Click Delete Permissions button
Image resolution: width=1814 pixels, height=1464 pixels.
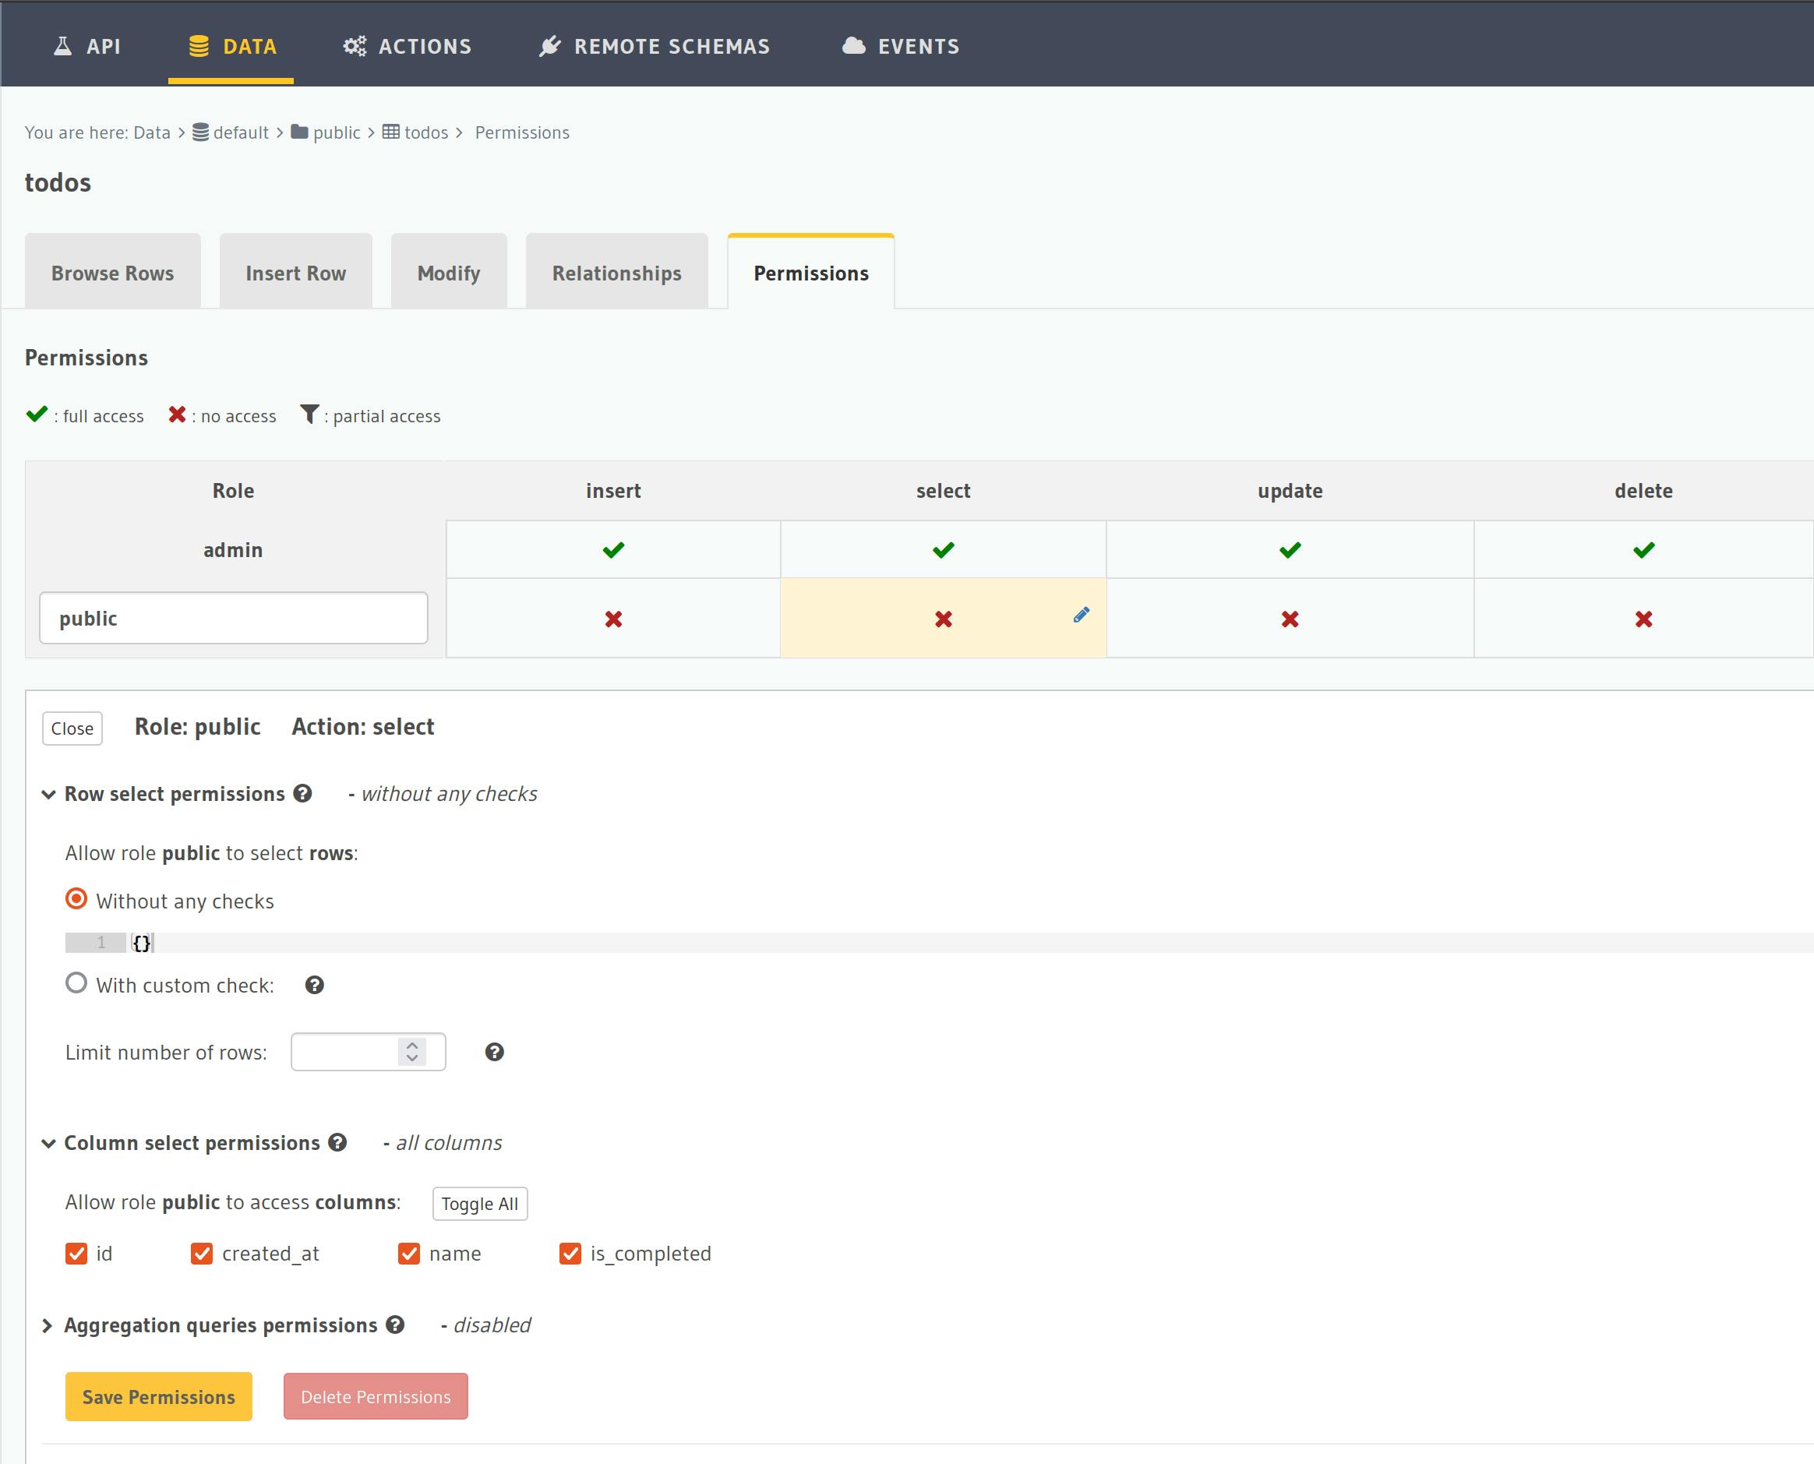376,1397
